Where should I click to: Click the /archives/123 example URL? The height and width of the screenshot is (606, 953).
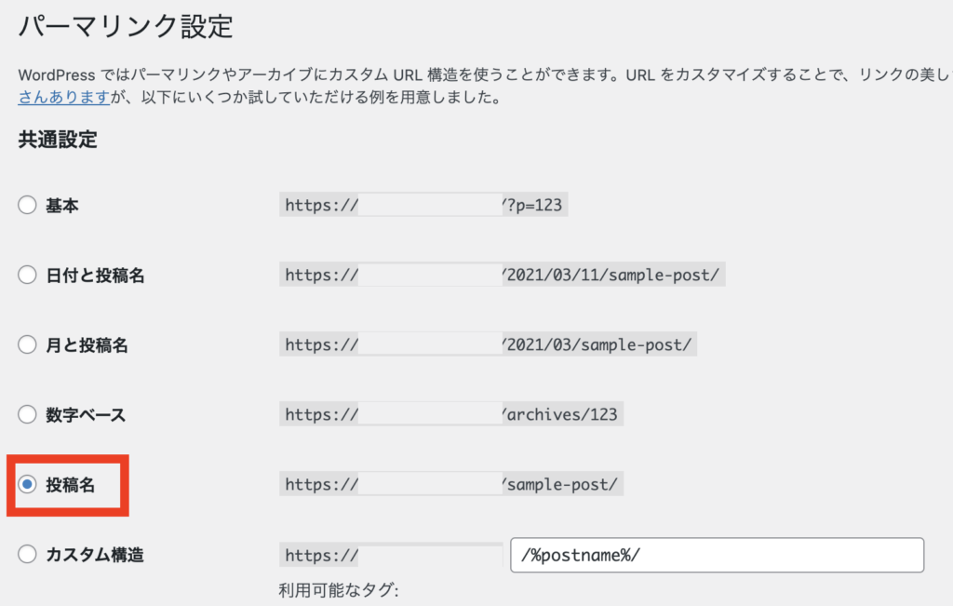pyautogui.click(x=562, y=415)
